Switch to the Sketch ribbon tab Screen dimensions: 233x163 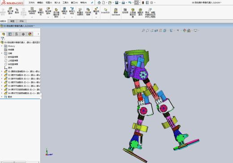click(12, 21)
